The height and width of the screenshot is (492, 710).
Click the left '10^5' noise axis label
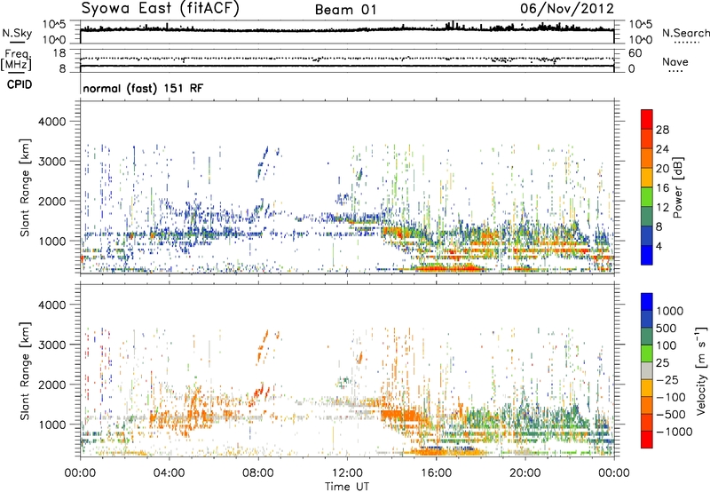point(54,25)
